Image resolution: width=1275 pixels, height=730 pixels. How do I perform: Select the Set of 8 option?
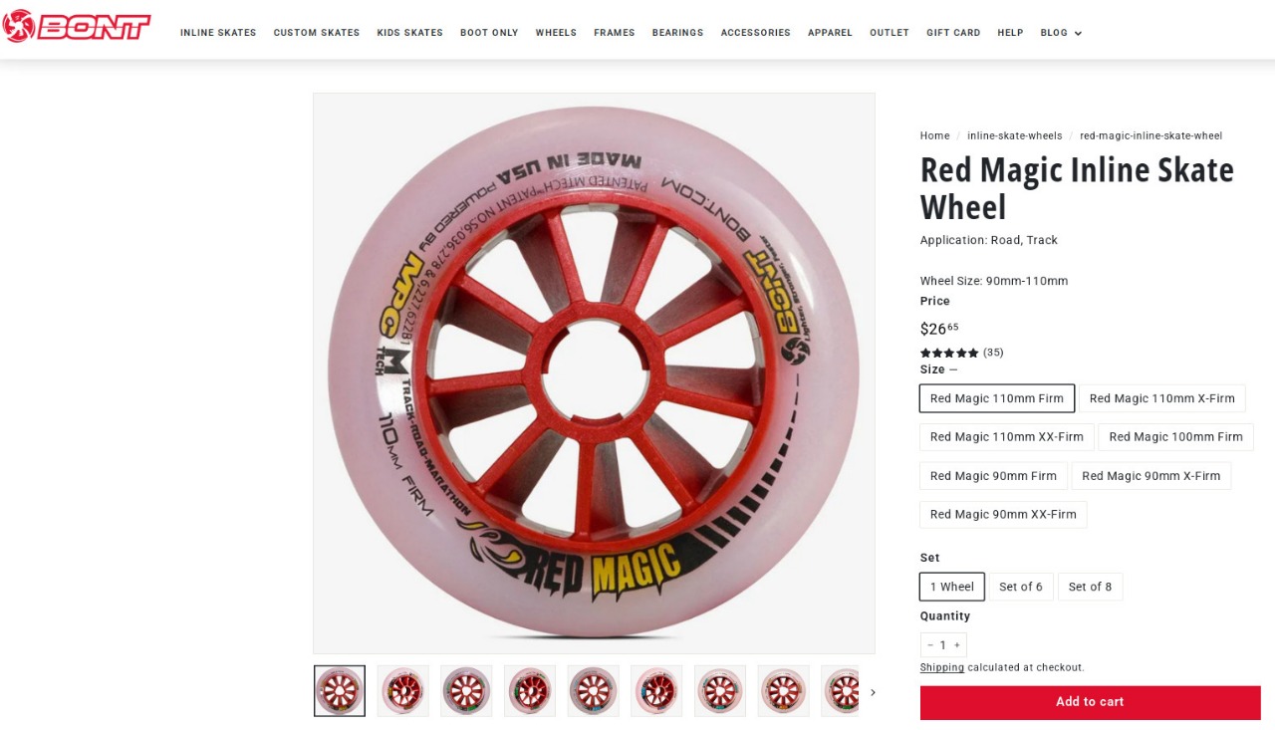pyautogui.click(x=1090, y=587)
